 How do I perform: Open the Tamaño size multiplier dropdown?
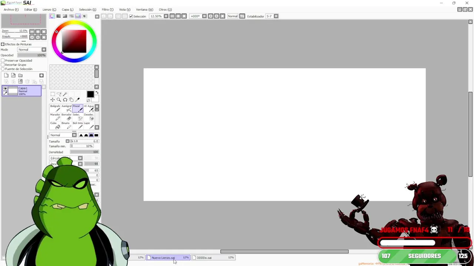coord(67,141)
